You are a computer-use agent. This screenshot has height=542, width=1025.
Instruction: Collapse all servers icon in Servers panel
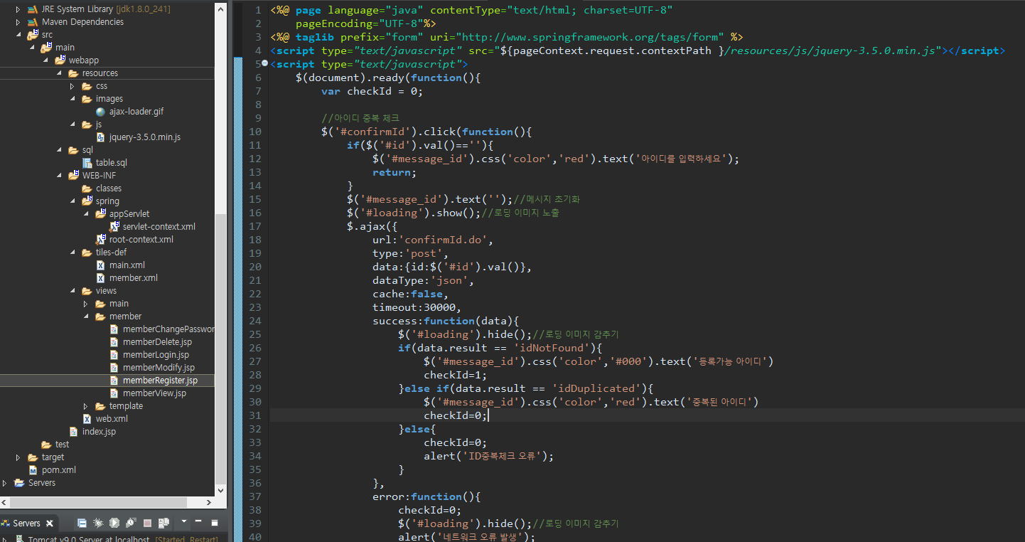click(82, 523)
